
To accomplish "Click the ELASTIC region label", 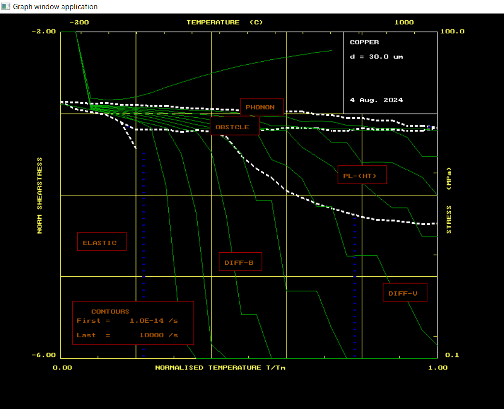I will coord(102,242).
